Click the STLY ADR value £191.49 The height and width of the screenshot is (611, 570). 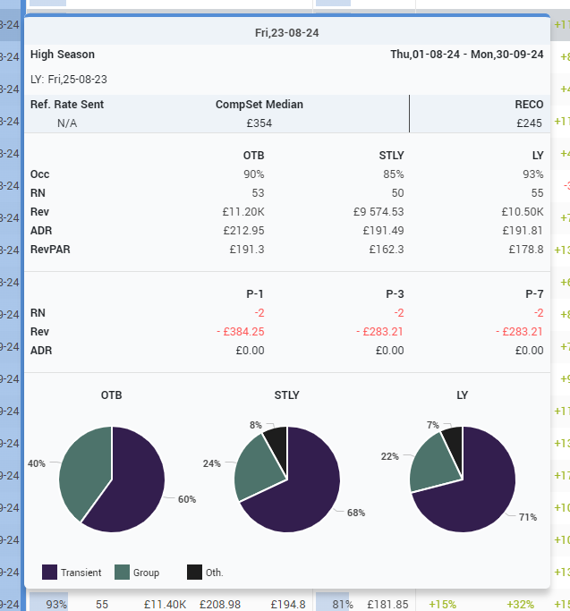(x=383, y=230)
